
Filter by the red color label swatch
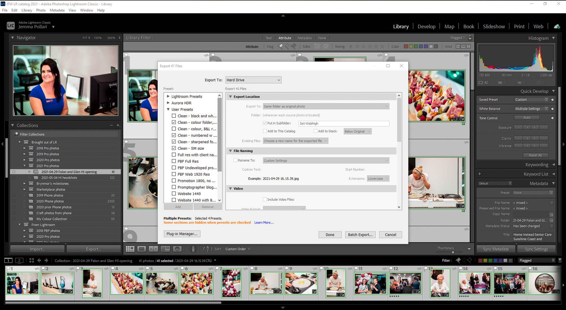[406, 46]
